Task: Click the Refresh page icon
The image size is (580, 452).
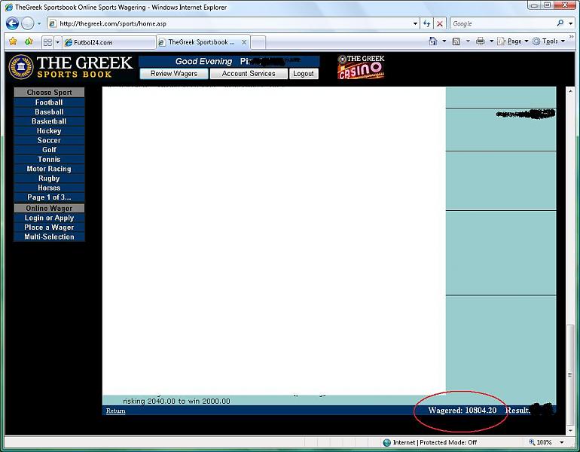Action: point(427,23)
